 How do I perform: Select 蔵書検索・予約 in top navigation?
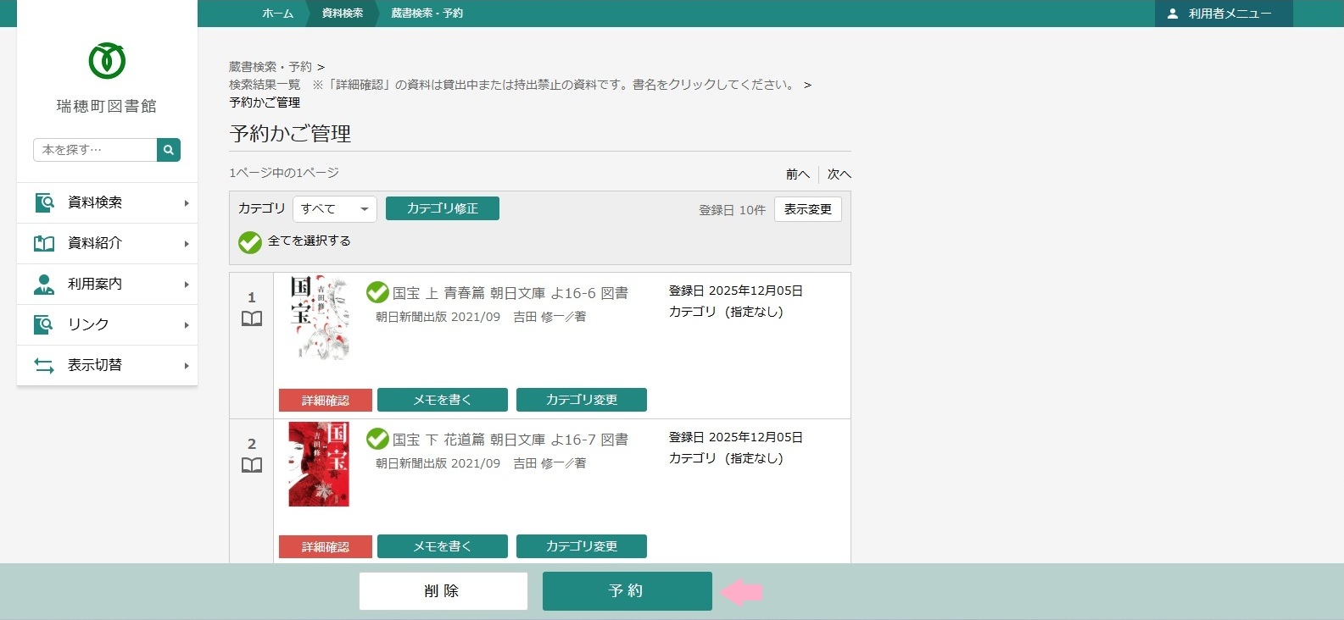[427, 14]
